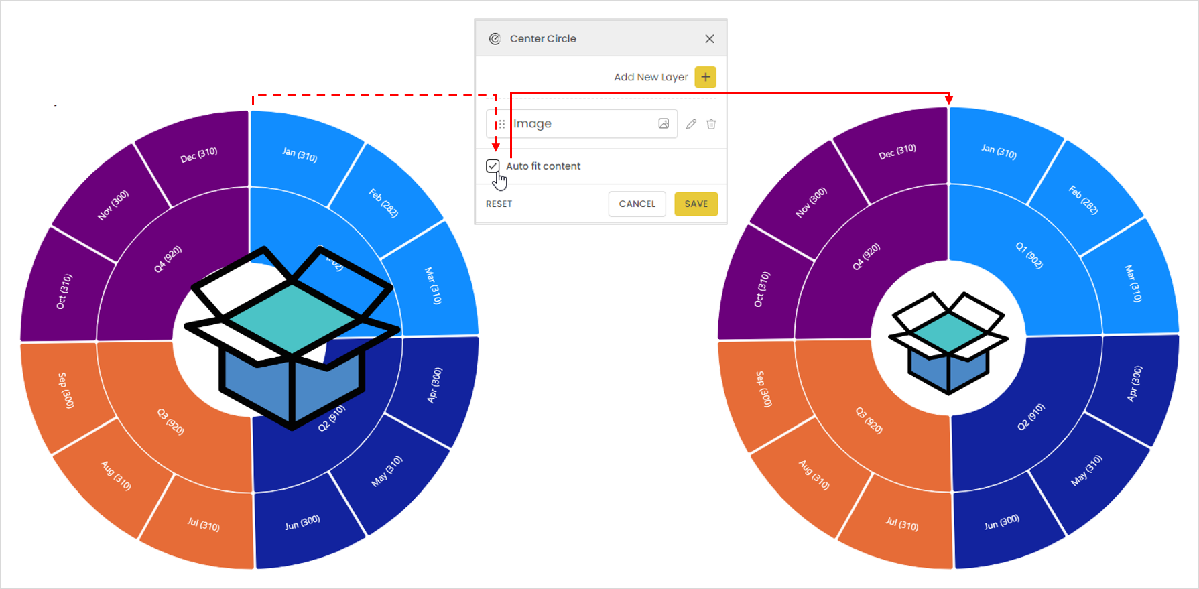Viewport: 1199px width, 589px height.
Task: Toggle the Auto fit content checkbox
Action: (493, 166)
